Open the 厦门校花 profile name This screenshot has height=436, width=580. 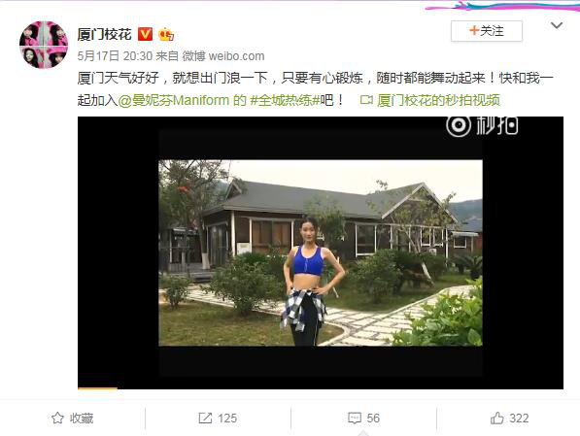click(104, 34)
